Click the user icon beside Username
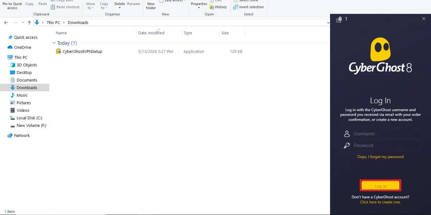Screen dimensions: 431x215 coord(347,134)
